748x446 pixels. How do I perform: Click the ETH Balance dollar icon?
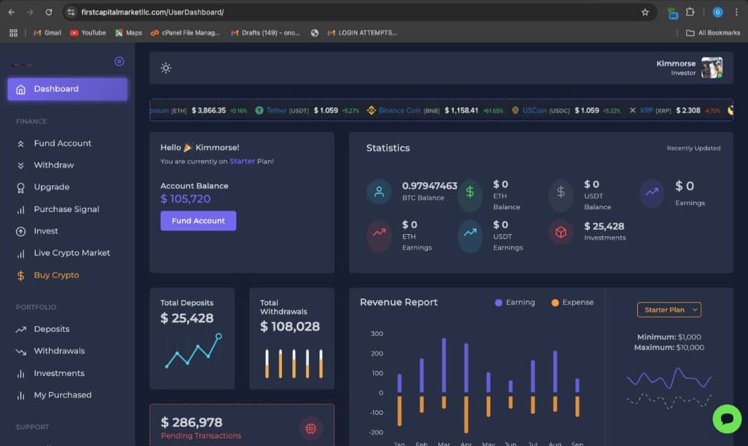(470, 192)
